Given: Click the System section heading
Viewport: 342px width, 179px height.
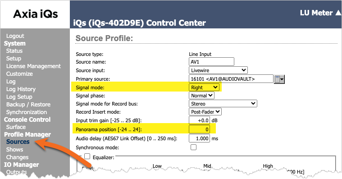Looking at the screenshot, I should (x=14, y=43).
